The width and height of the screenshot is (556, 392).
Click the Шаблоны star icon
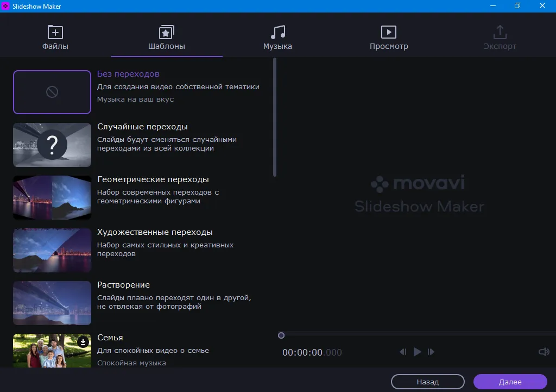coord(167,32)
